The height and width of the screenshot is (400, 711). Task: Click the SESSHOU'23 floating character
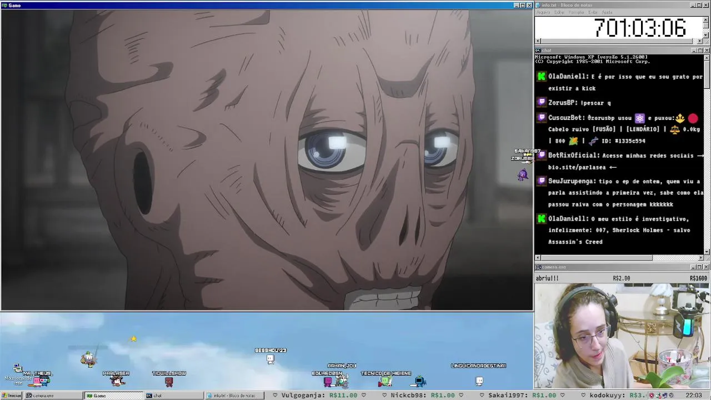(271, 359)
